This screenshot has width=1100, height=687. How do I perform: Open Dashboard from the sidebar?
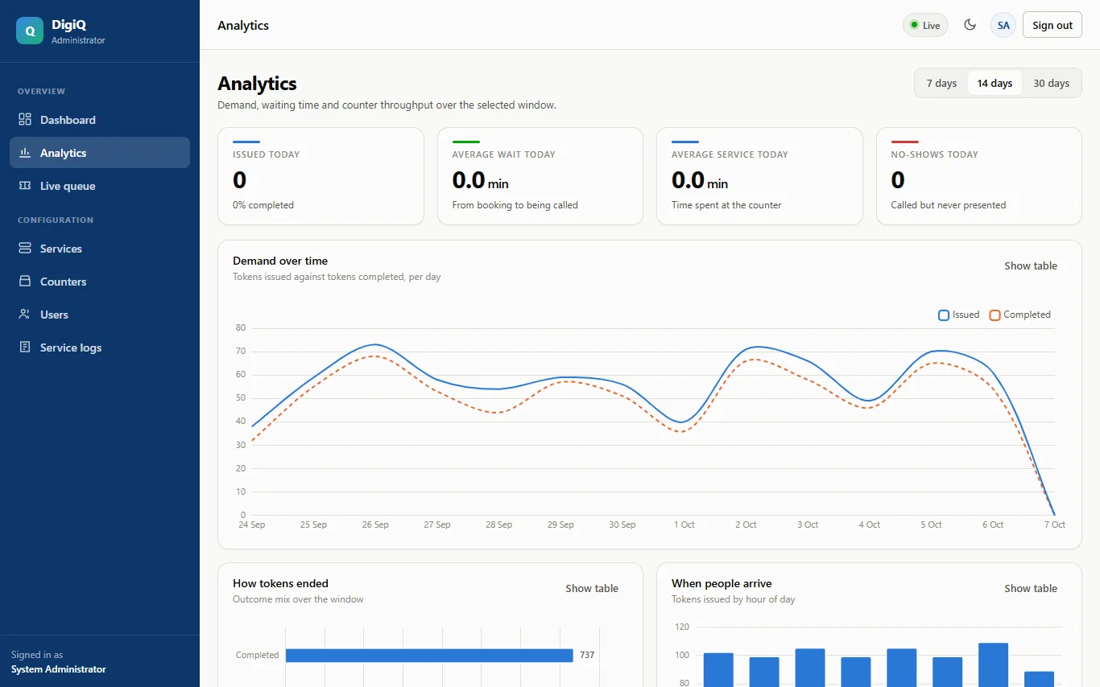point(100,120)
